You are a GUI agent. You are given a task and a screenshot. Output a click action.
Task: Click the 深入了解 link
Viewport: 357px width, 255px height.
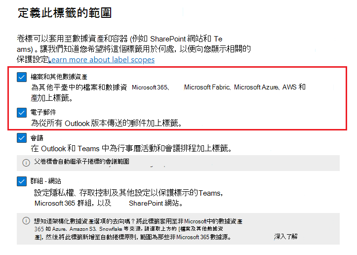pos(286,237)
